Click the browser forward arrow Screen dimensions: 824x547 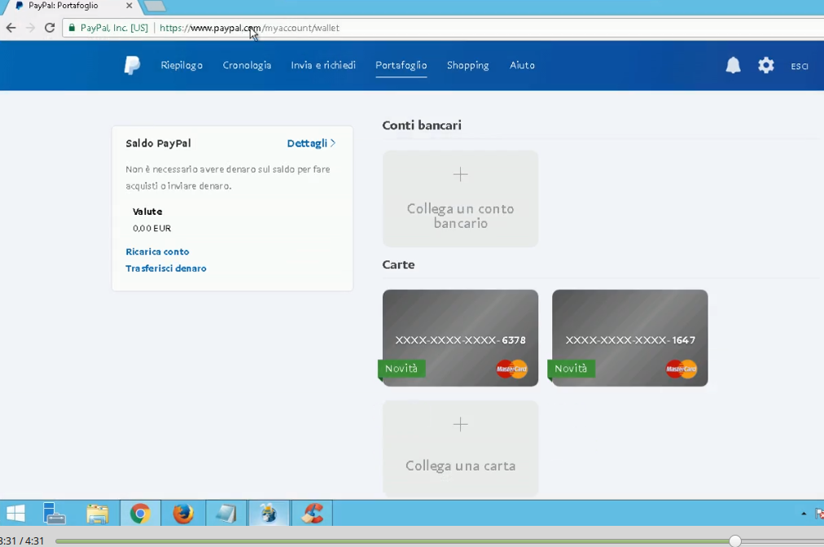(x=30, y=28)
